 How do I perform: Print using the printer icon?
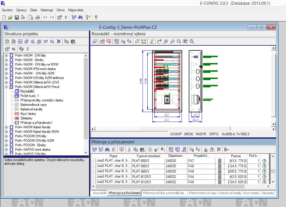coord(38,17)
